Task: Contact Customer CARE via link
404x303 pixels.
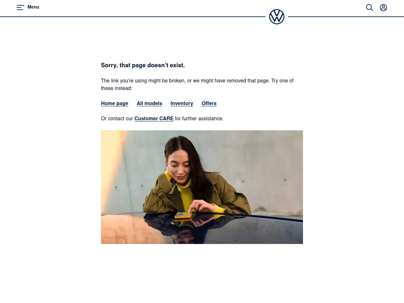Action: click(154, 118)
